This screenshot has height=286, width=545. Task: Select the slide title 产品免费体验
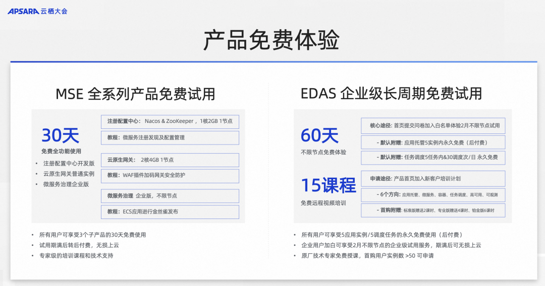(x=271, y=40)
